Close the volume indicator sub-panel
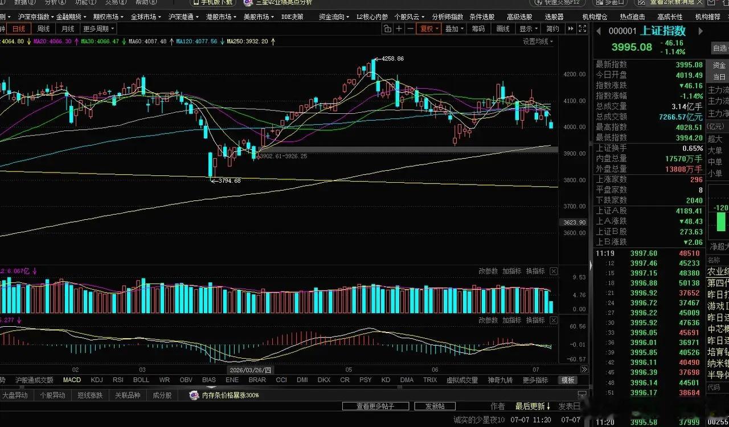The width and height of the screenshot is (729, 427). [x=554, y=271]
